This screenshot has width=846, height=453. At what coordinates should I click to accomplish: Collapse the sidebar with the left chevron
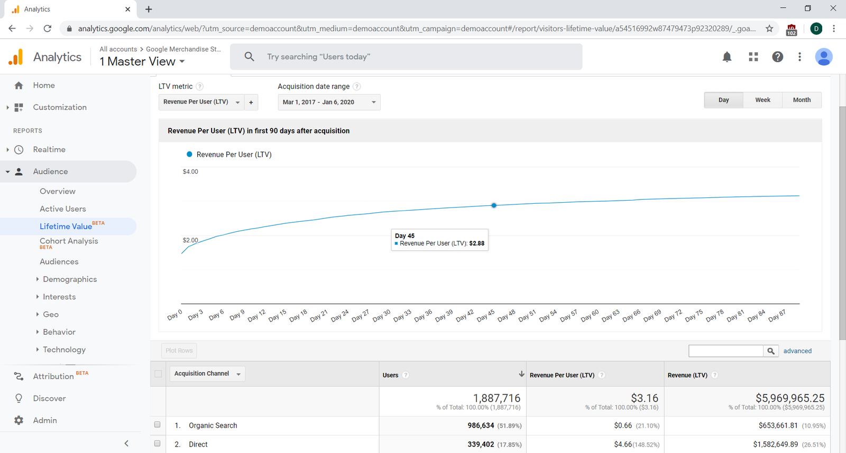126,443
